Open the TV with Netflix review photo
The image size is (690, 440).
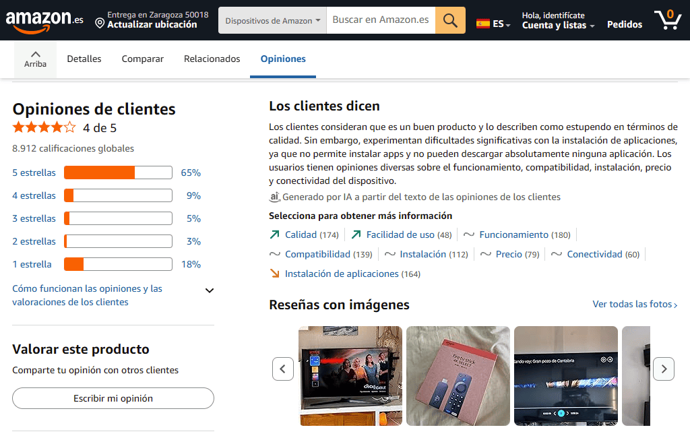[x=350, y=376]
